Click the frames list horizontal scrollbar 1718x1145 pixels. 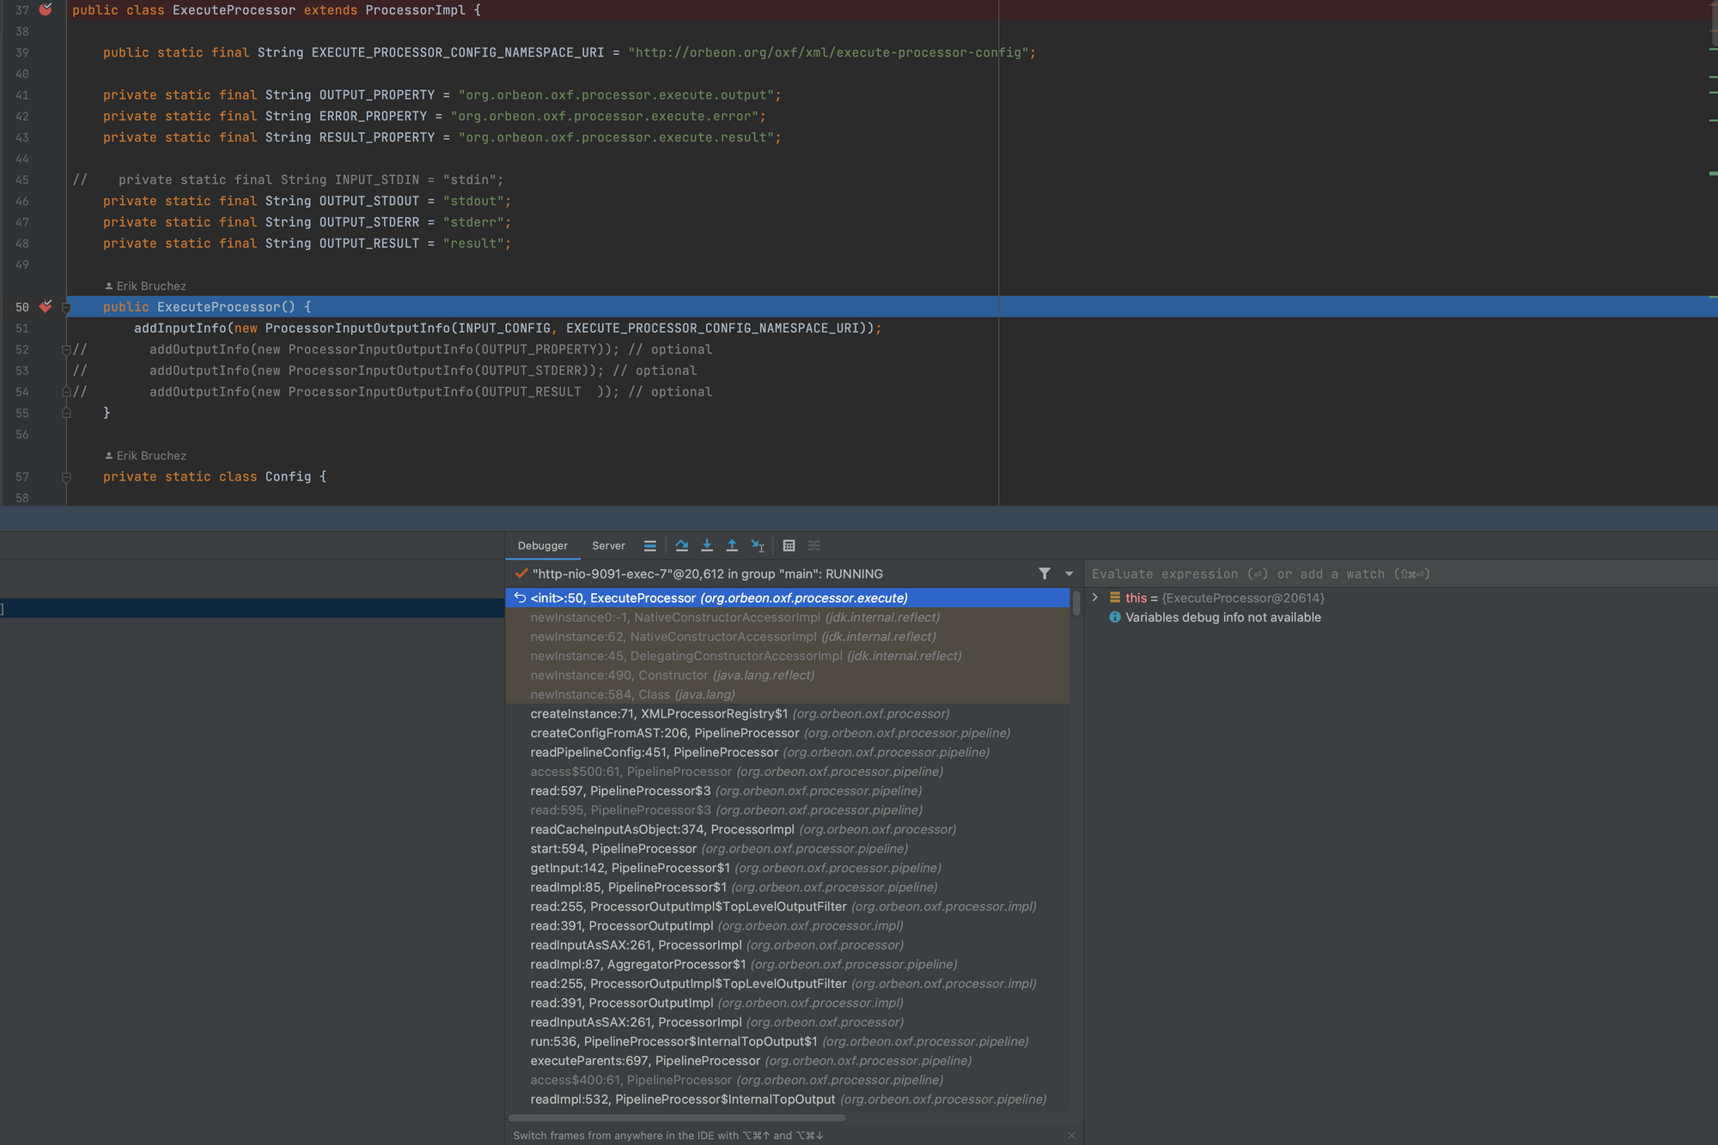coord(677,1118)
